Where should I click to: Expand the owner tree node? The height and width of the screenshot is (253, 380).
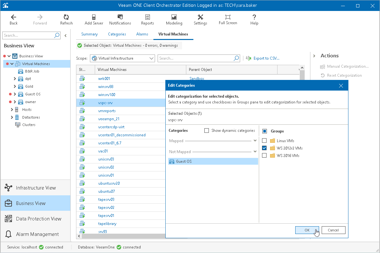(15, 102)
